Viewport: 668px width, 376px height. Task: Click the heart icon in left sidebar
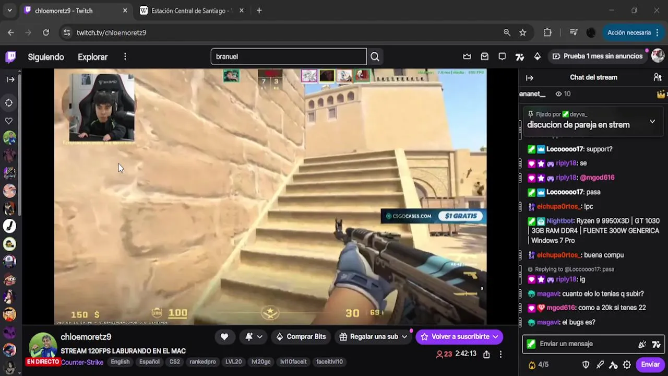(x=9, y=121)
